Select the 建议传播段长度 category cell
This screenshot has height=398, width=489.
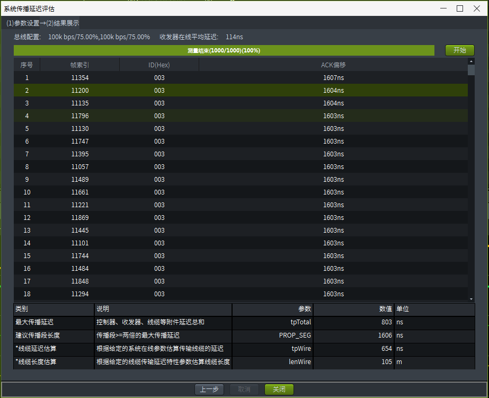point(54,335)
